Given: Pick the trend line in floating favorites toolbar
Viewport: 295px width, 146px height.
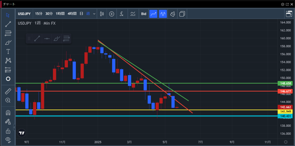Looking at the screenshot, I should [x=37, y=39].
